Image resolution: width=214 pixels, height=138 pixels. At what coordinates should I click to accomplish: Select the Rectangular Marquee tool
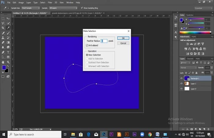[3, 18]
